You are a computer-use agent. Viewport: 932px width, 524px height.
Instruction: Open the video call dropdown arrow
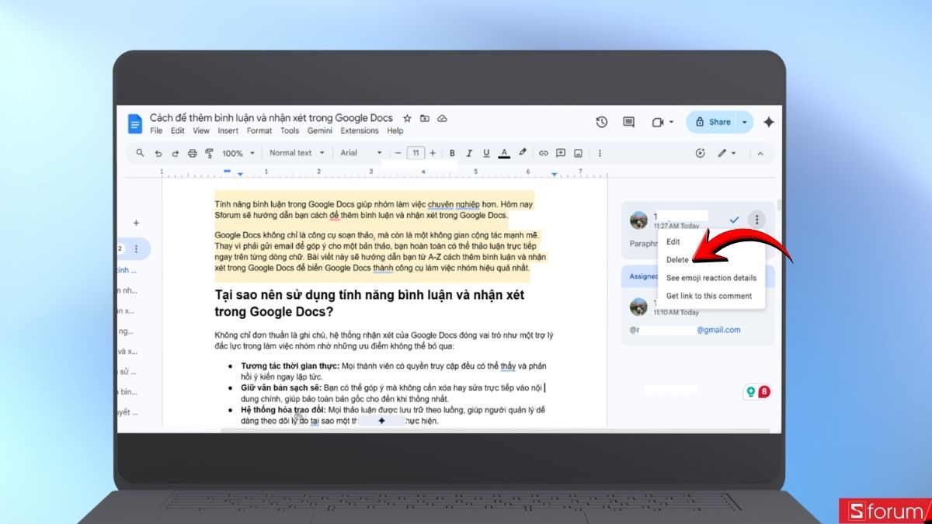tap(671, 122)
